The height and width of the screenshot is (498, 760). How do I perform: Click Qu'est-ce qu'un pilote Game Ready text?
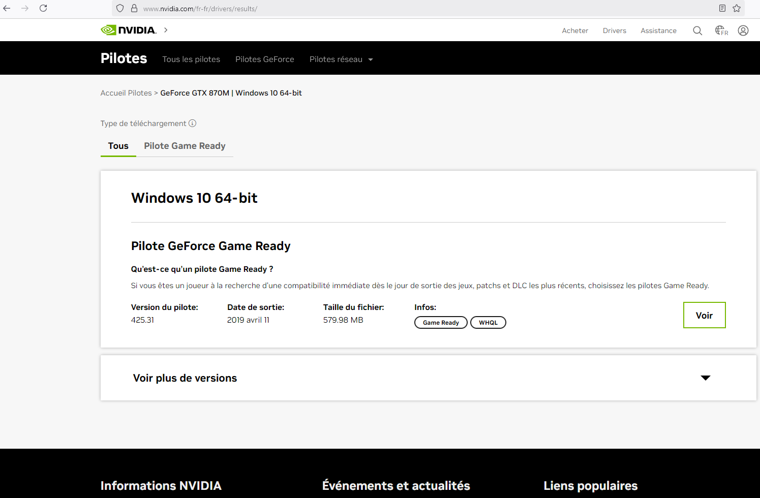tap(202, 269)
